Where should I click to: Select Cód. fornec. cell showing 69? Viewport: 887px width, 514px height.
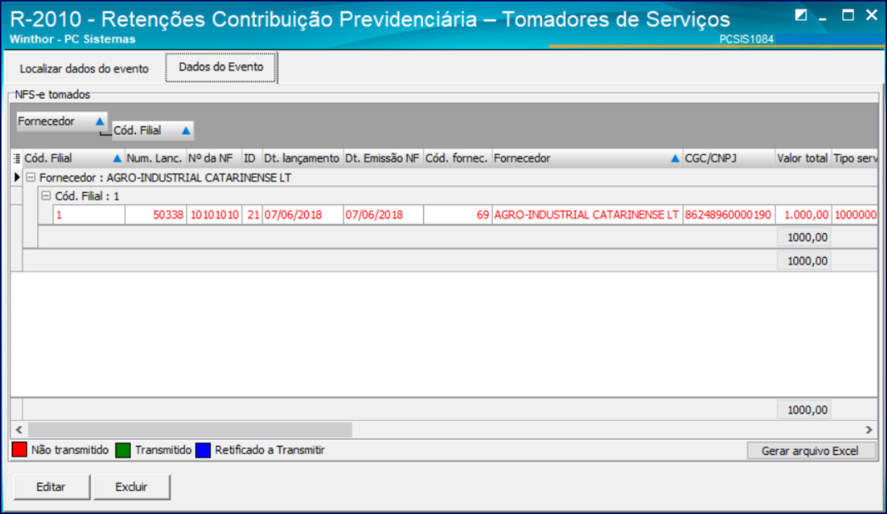pos(457,215)
